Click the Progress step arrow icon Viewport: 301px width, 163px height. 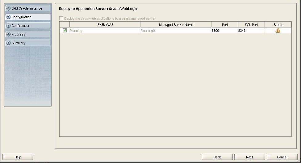pos(8,34)
